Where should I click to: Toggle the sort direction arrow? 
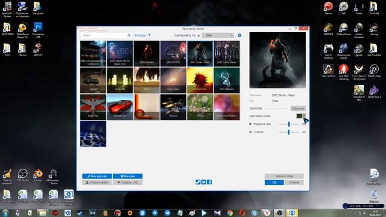point(198,36)
